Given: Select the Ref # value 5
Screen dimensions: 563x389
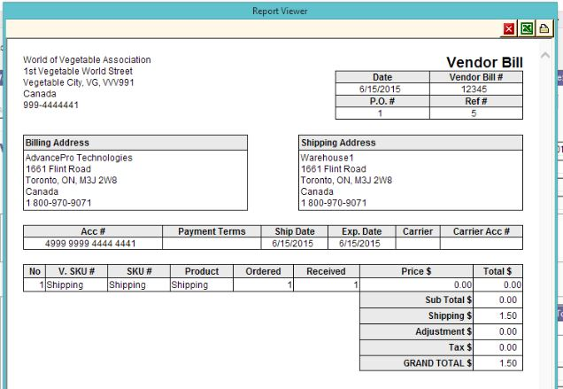Looking at the screenshot, I should point(474,113).
